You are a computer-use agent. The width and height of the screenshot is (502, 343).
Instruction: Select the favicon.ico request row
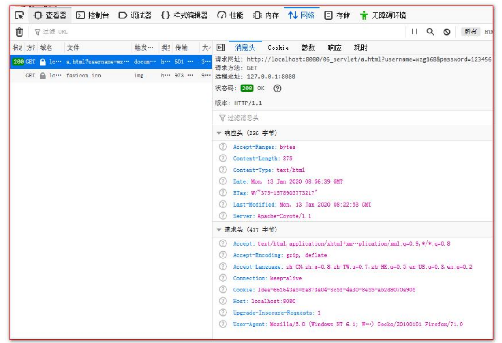(111, 76)
